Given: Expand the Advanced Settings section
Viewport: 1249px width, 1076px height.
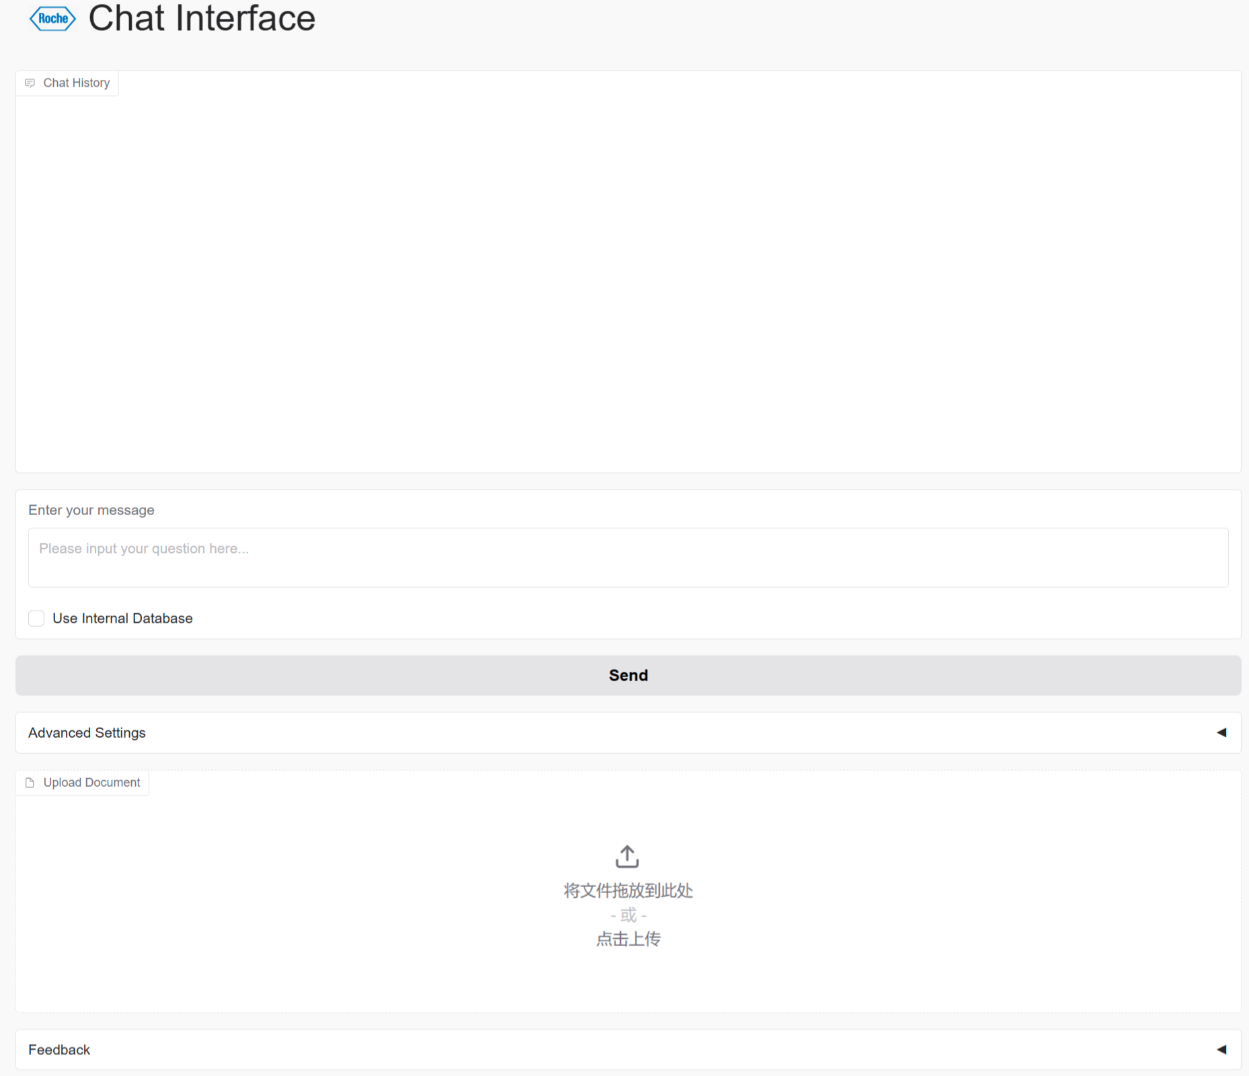Looking at the screenshot, I should (x=87, y=732).
